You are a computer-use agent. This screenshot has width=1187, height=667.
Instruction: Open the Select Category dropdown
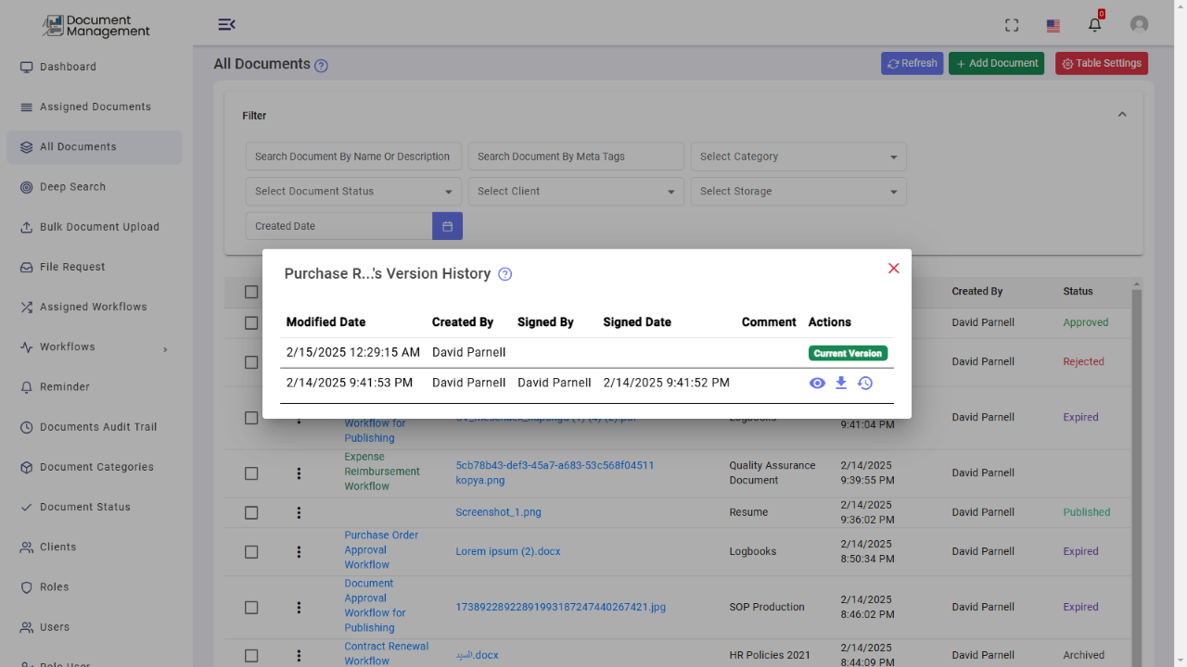(x=798, y=156)
